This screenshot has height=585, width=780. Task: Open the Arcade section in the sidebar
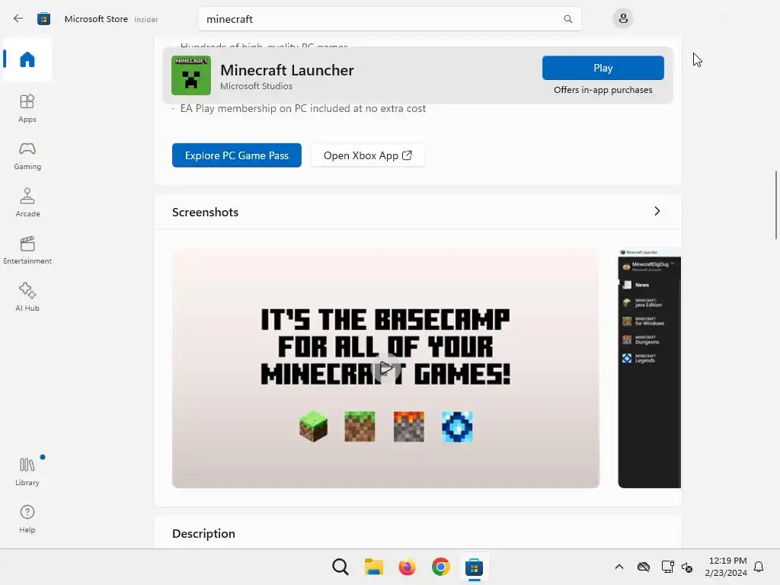point(27,203)
